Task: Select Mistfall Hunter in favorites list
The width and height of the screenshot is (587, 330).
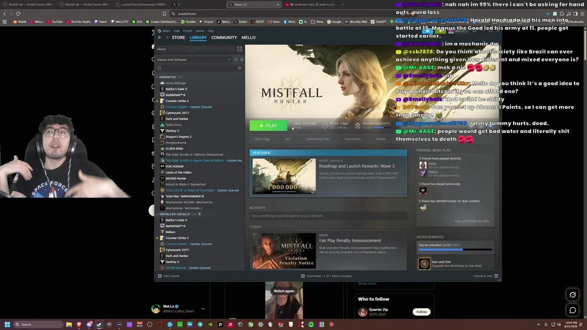Action: [x=176, y=178]
